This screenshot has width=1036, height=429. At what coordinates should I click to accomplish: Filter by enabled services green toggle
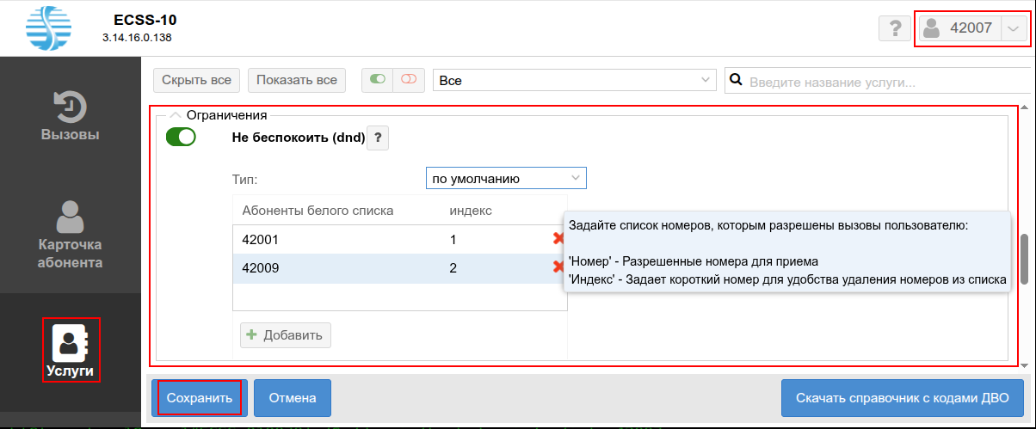click(377, 80)
